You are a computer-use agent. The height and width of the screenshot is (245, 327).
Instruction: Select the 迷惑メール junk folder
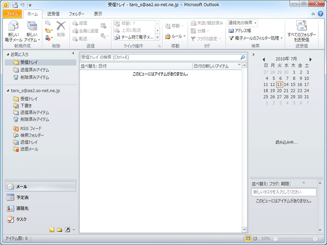point(28,149)
